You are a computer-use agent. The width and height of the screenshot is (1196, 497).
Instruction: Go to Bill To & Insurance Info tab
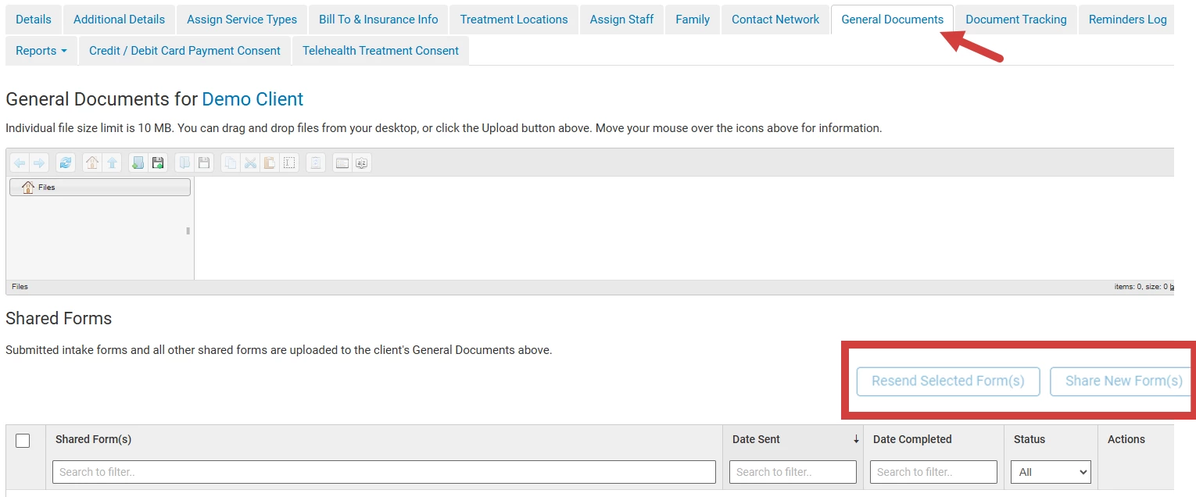[378, 20]
